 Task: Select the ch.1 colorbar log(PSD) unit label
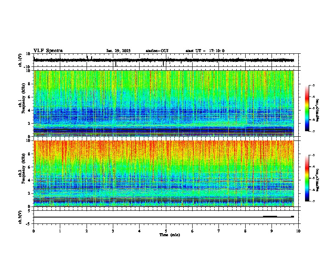click(x=318, y=110)
